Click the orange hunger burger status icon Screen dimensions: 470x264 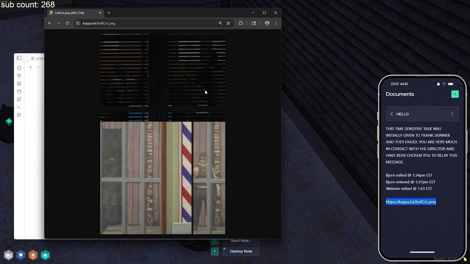(33, 255)
